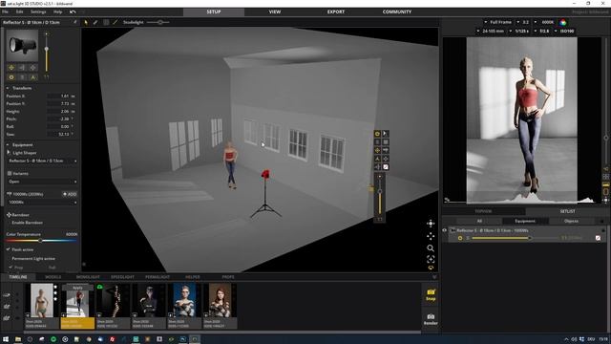Open the File menu
This screenshot has width=611, height=344.
coord(5,12)
